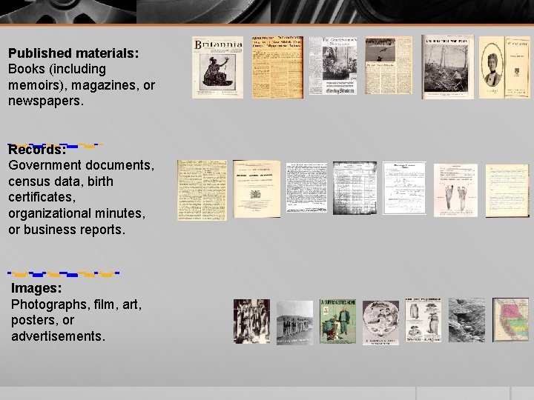Image resolution: width=534 pixels, height=400 pixels.
Task: Click the people lined up on beach photo
Action: coord(294,323)
